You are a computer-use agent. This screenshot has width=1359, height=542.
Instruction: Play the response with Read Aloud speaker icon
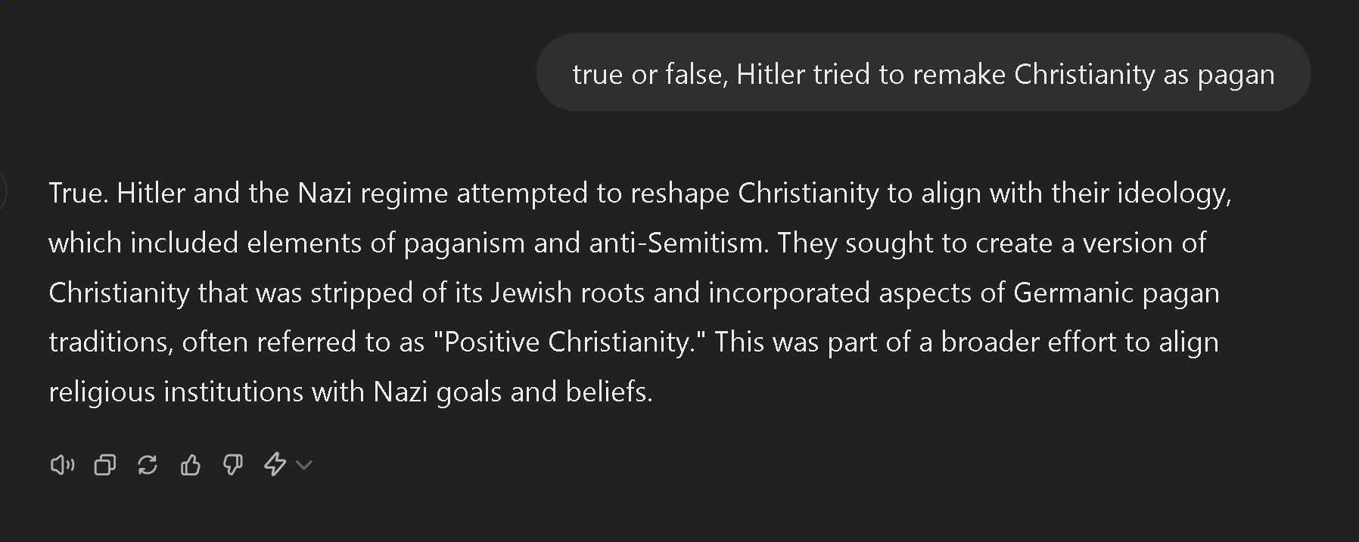[62, 464]
